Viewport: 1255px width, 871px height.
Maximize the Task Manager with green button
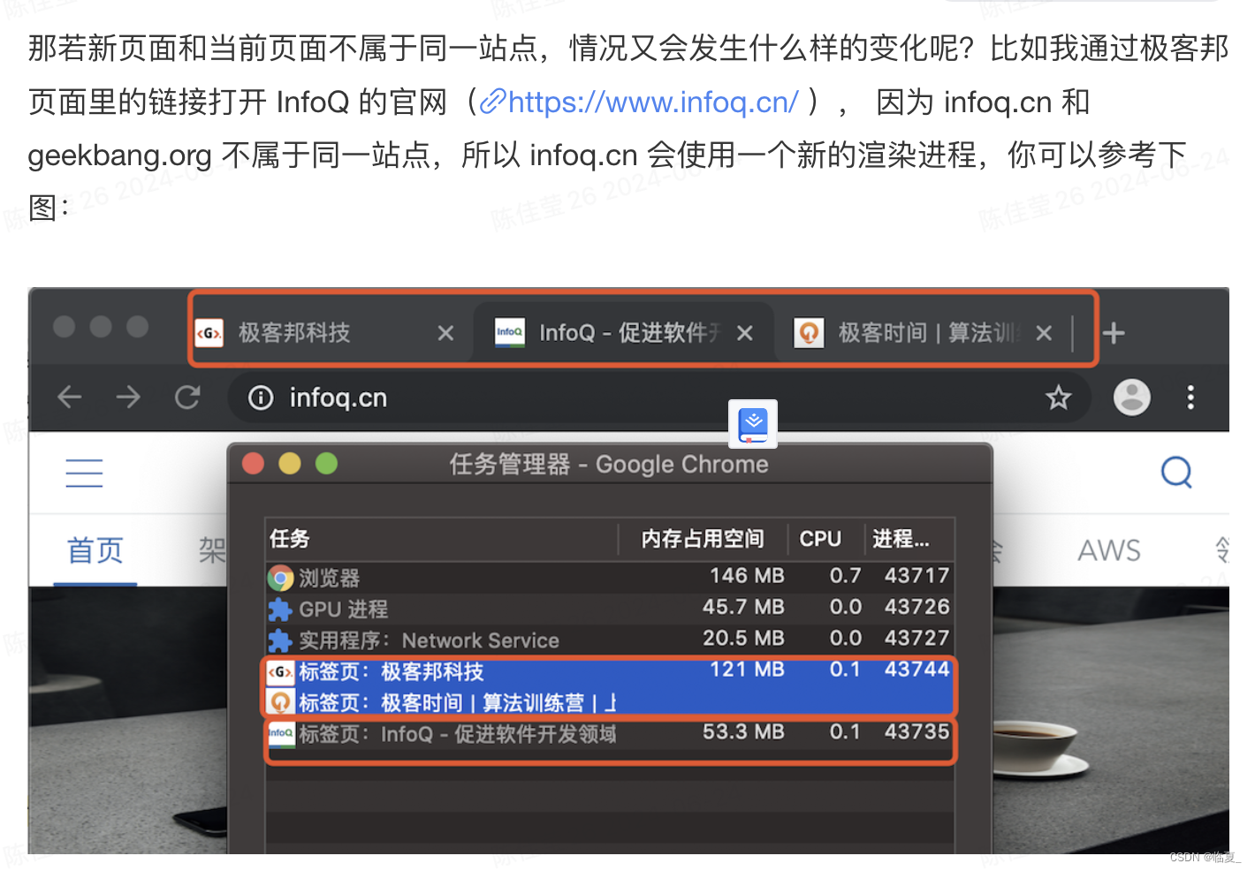coord(327,464)
